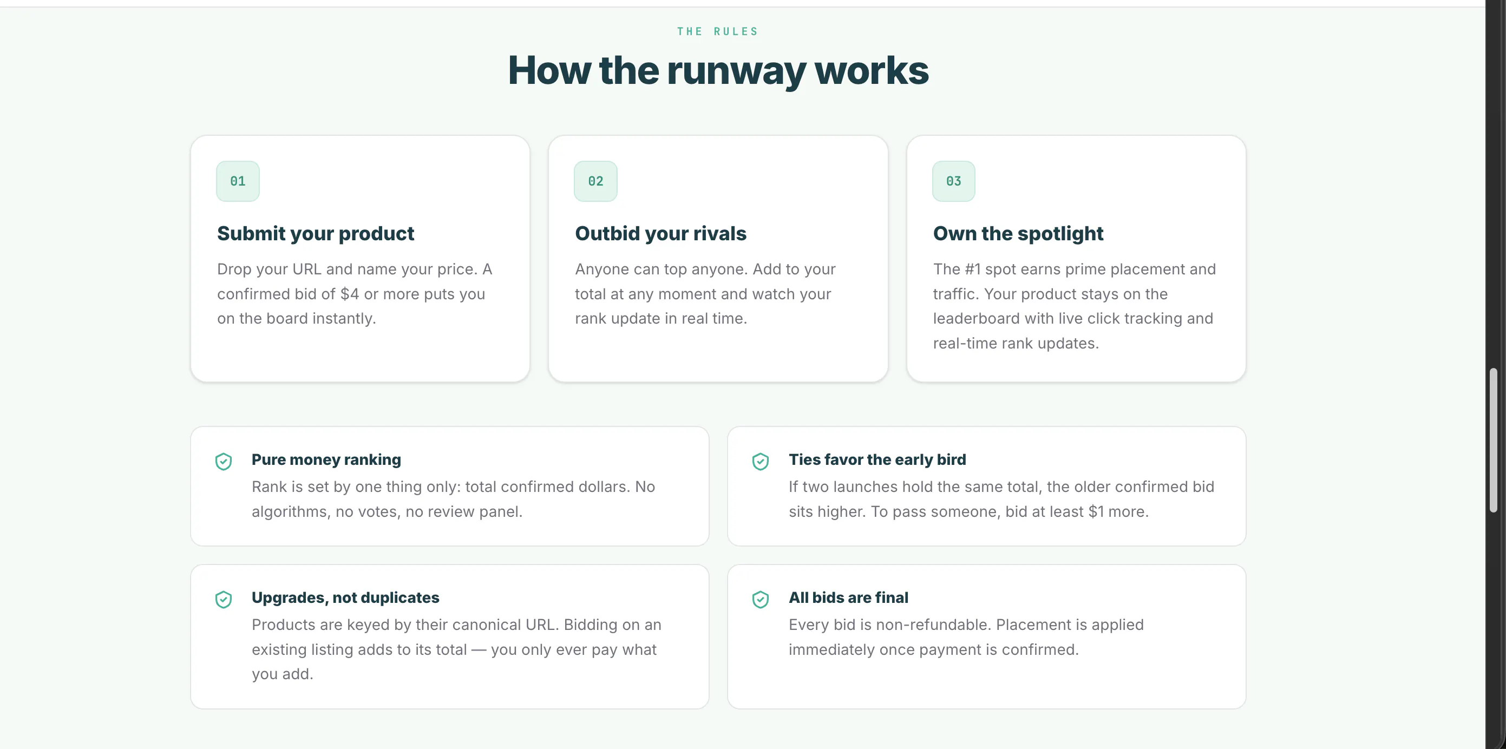The image size is (1506, 749).
Task: Click shield icon beside Upgrades, not duplicates
Action: click(224, 600)
